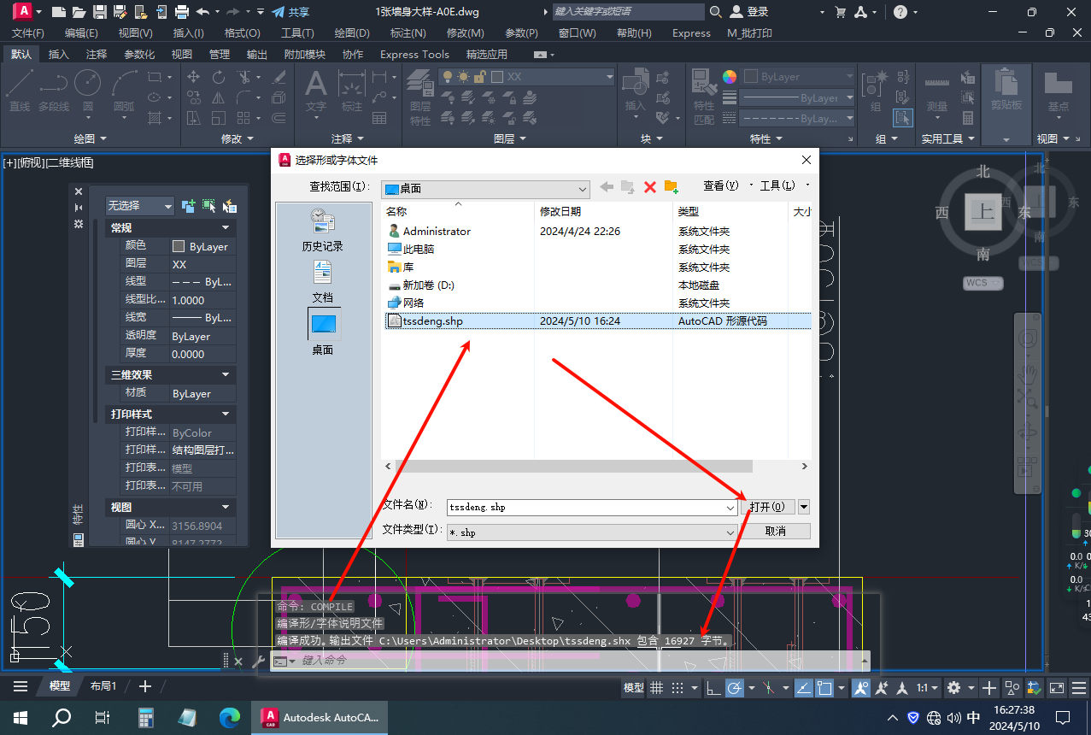Screen dimensions: 1091x735
Task: Open the 工具(T) menu
Action: point(297,32)
